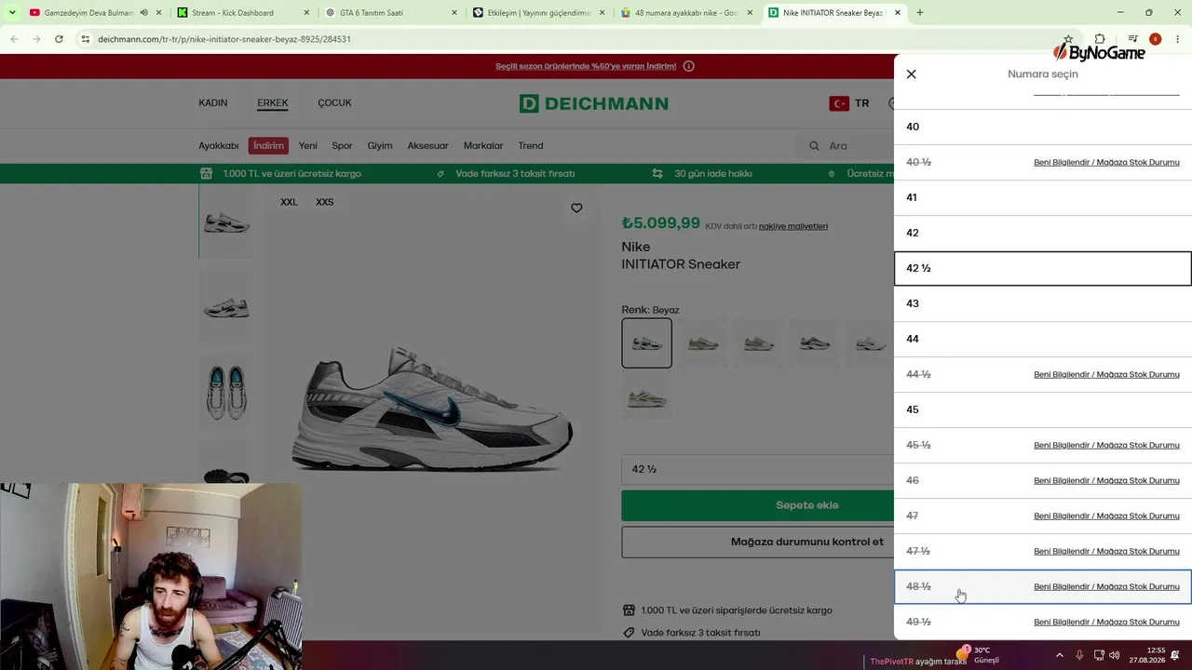Open the taskbar volume control
This screenshot has width=1192, height=670.
tap(1115, 655)
